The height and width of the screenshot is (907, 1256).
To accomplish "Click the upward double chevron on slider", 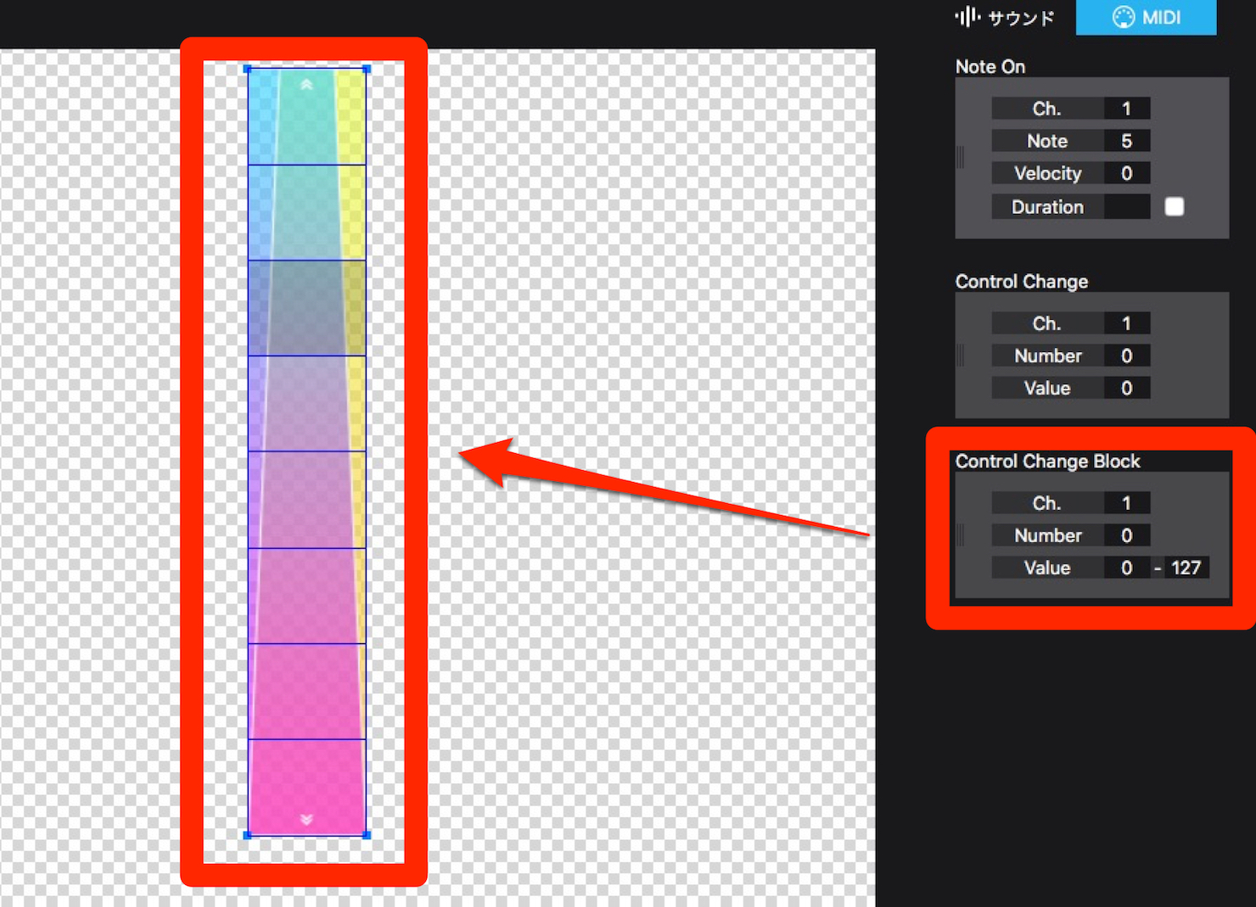I will point(306,85).
